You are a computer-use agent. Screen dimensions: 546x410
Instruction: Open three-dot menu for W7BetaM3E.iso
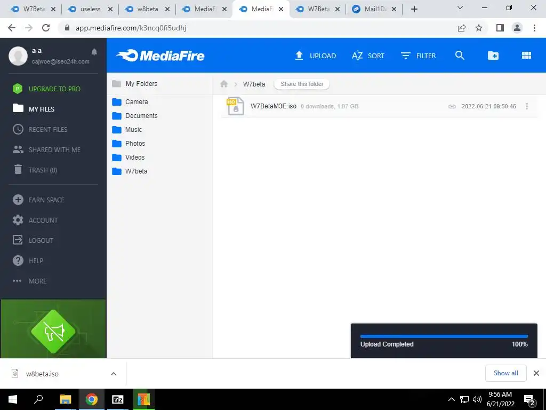coord(527,106)
